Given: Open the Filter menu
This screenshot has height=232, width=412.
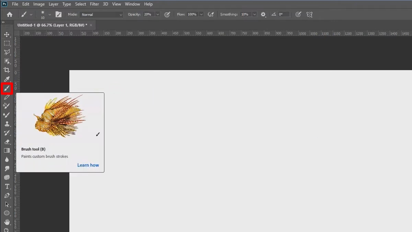Looking at the screenshot, I should point(94,4).
